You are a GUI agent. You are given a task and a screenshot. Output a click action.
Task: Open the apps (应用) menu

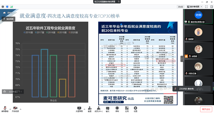coord(127,108)
